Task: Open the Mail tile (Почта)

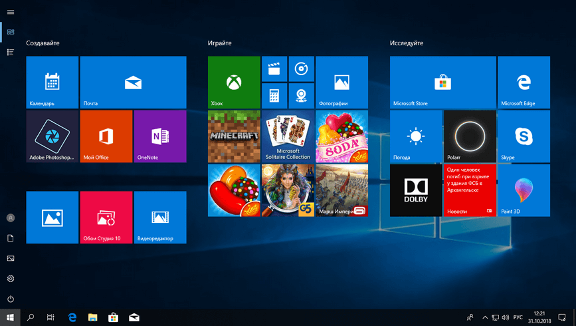Action: pyautogui.click(x=133, y=82)
